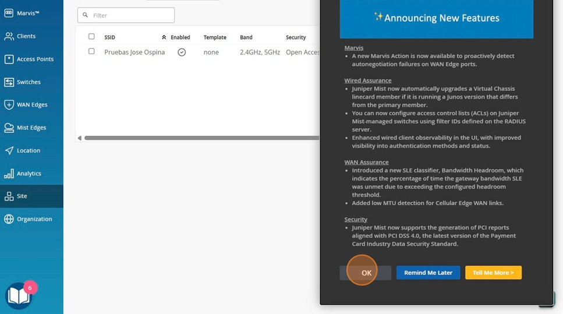Click the Announcing New Features banner
The height and width of the screenshot is (314, 563).
pyautogui.click(x=436, y=19)
